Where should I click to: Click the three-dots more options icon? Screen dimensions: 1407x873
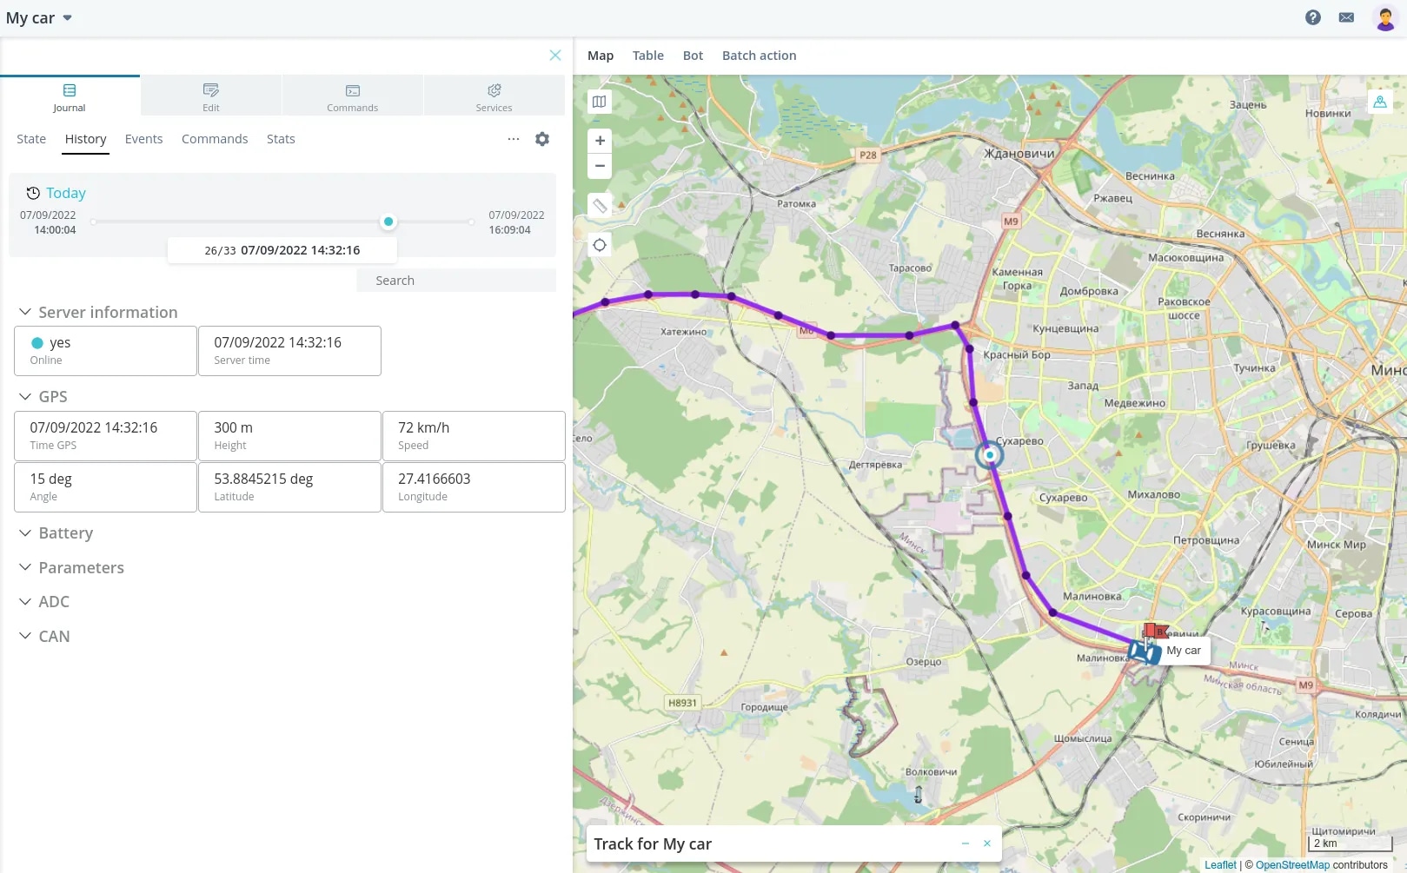point(514,139)
